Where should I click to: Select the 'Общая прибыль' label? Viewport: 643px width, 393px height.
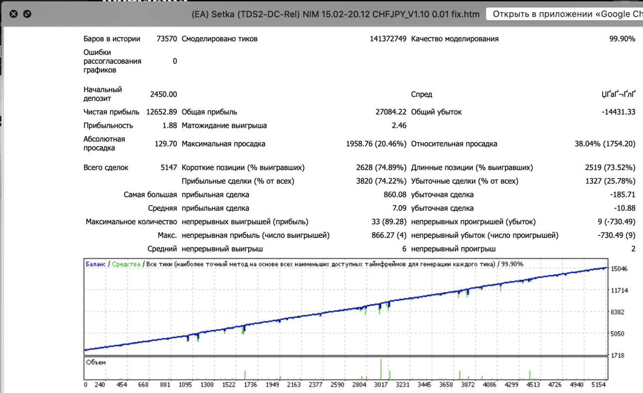pyautogui.click(x=209, y=112)
